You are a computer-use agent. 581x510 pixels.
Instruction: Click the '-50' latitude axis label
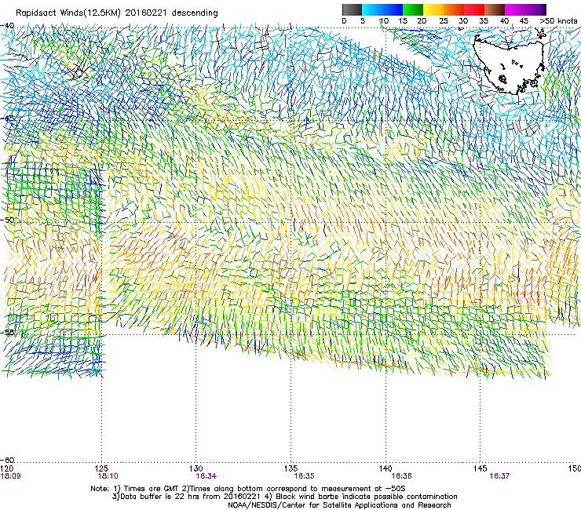coord(7,220)
